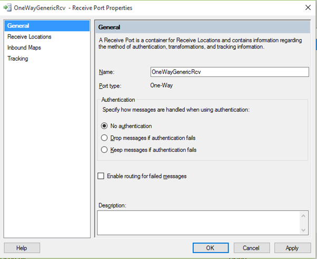Switch to the Tracking page
The height and width of the screenshot is (259, 317).
click(18, 59)
